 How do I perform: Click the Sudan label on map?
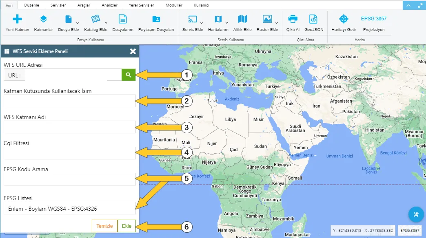pyautogui.click(x=260, y=146)
